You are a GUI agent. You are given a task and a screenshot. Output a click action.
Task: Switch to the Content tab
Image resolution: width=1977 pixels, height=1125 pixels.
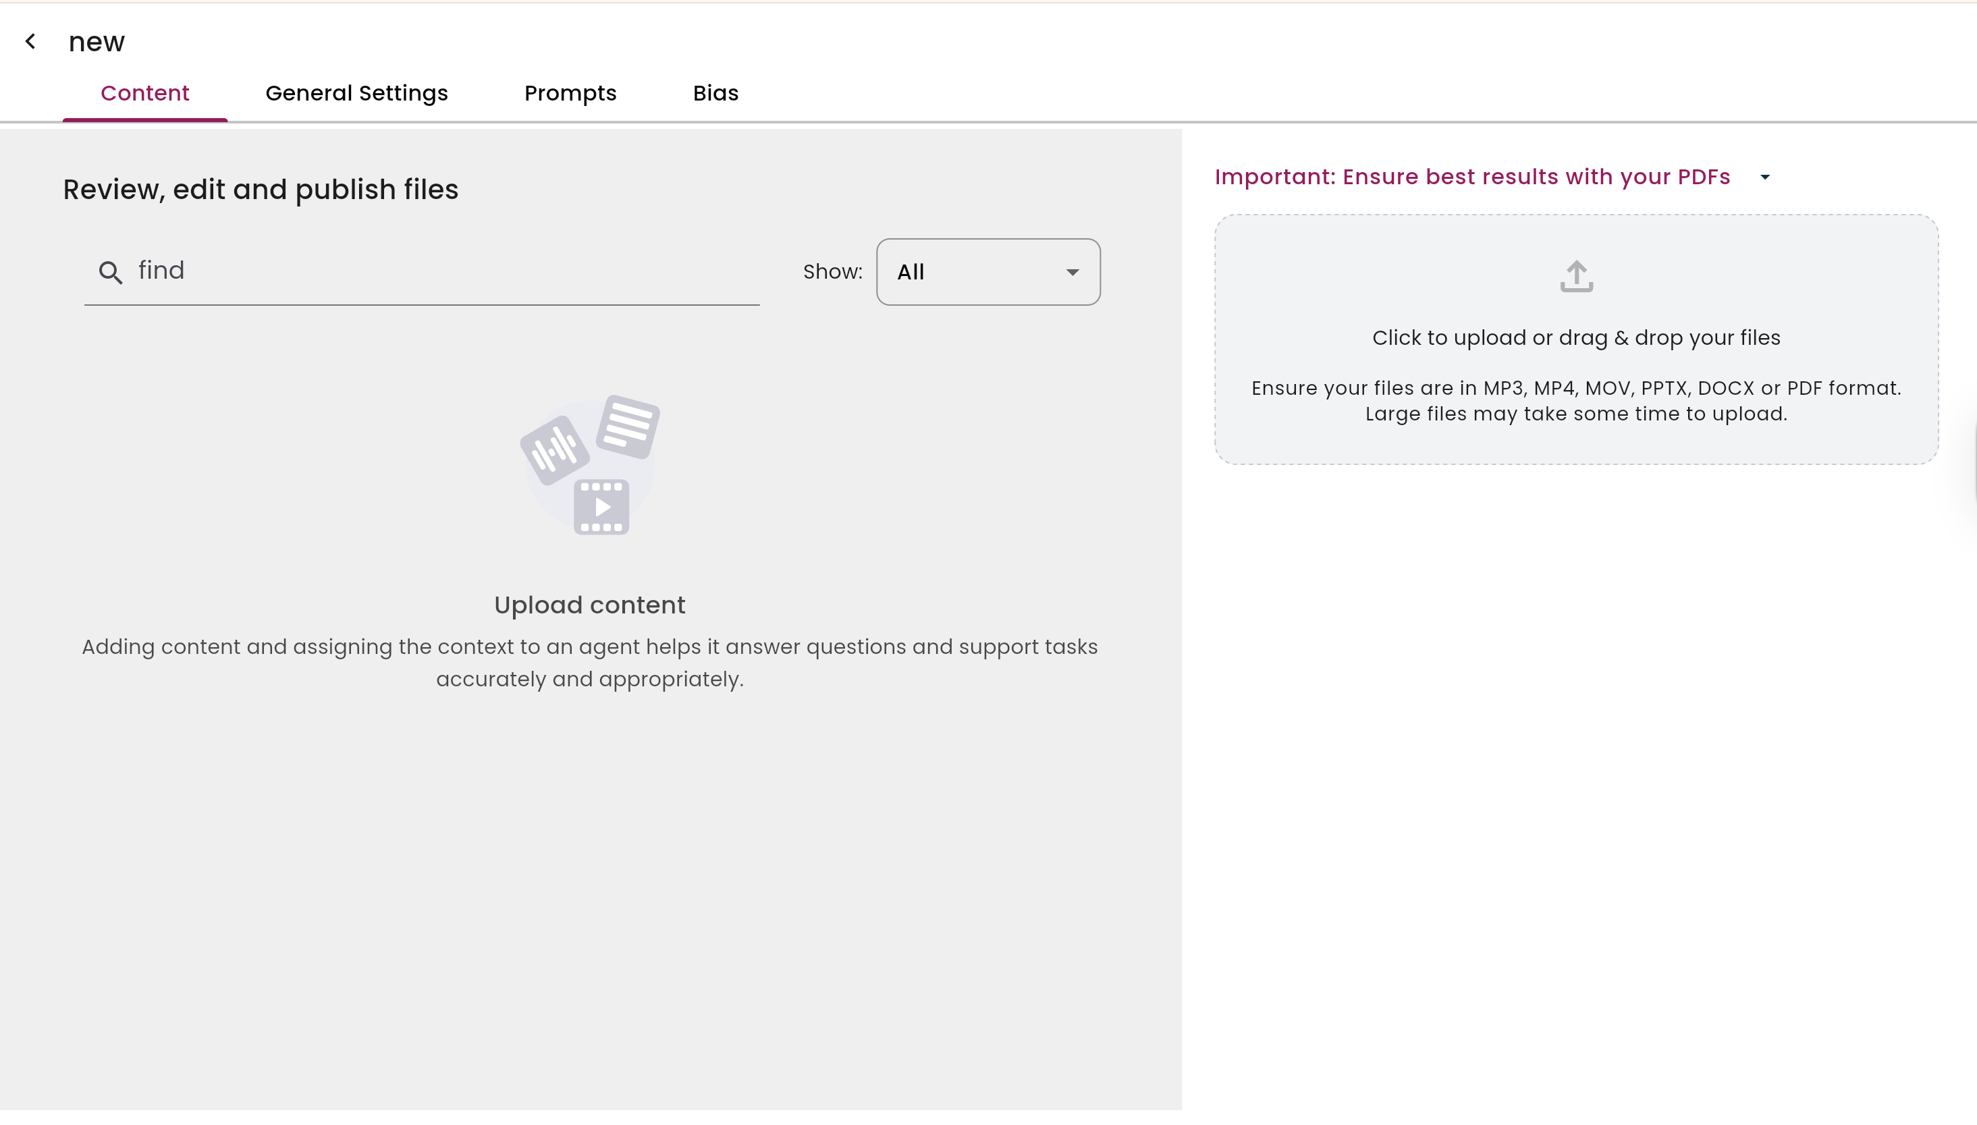144,94
